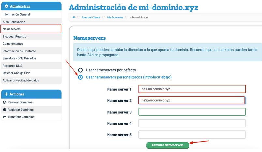Click the arrow icon beside Transferir Dominios
This screenshot has height=152, width=262.
pos(5,117)
